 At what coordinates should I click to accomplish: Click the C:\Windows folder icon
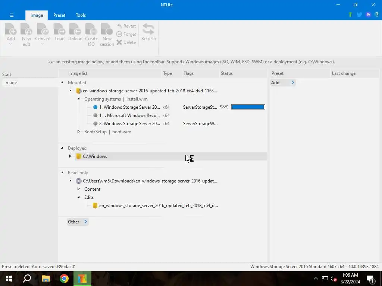click(x=78, y=156)
